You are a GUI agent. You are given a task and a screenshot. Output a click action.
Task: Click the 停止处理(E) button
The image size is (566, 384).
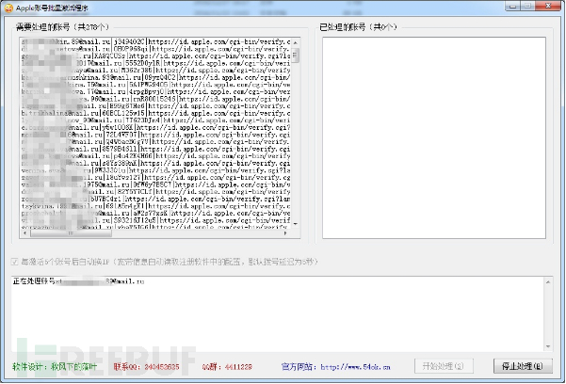523,366
